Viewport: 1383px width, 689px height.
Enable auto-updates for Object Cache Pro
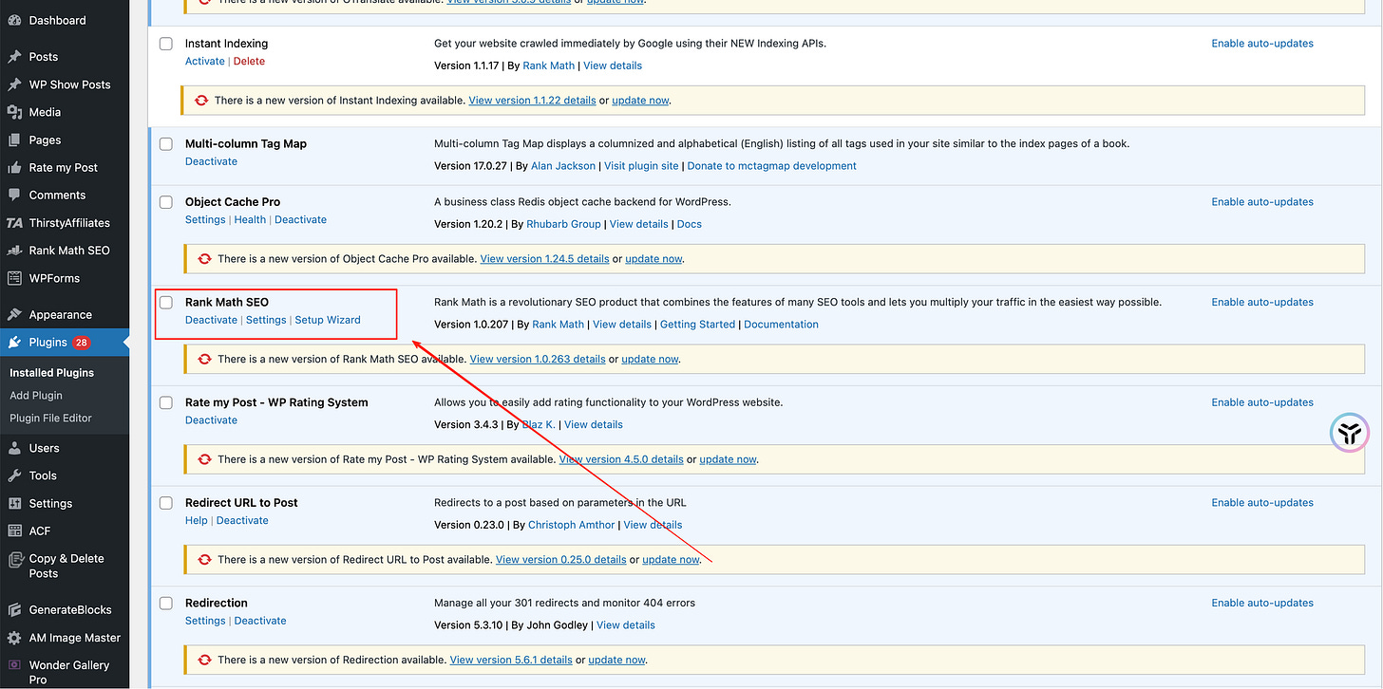[x=1262, y=202]
